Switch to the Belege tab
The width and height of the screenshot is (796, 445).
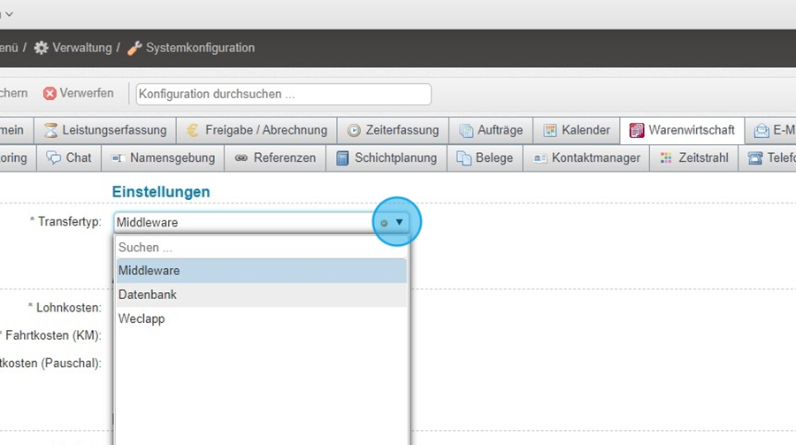coord(494,158)
